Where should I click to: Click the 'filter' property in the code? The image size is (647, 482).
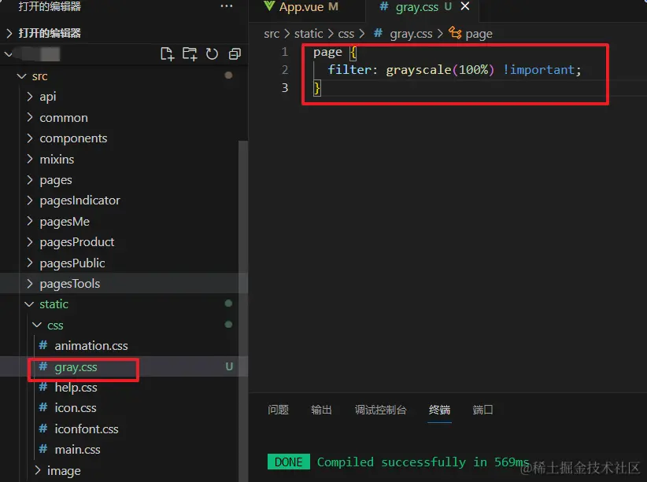(349, 70)
